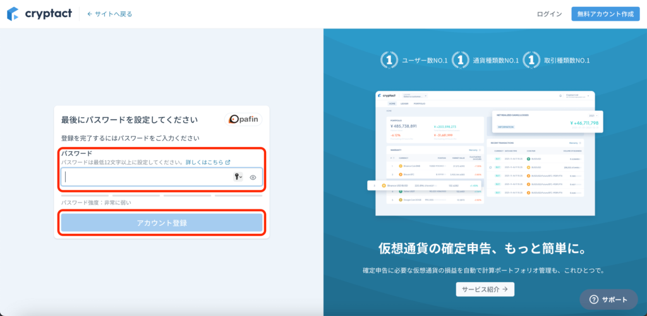Click the サービス紹介 button
Viewport: 647px width, 316px height.
(x=485, y=290)
